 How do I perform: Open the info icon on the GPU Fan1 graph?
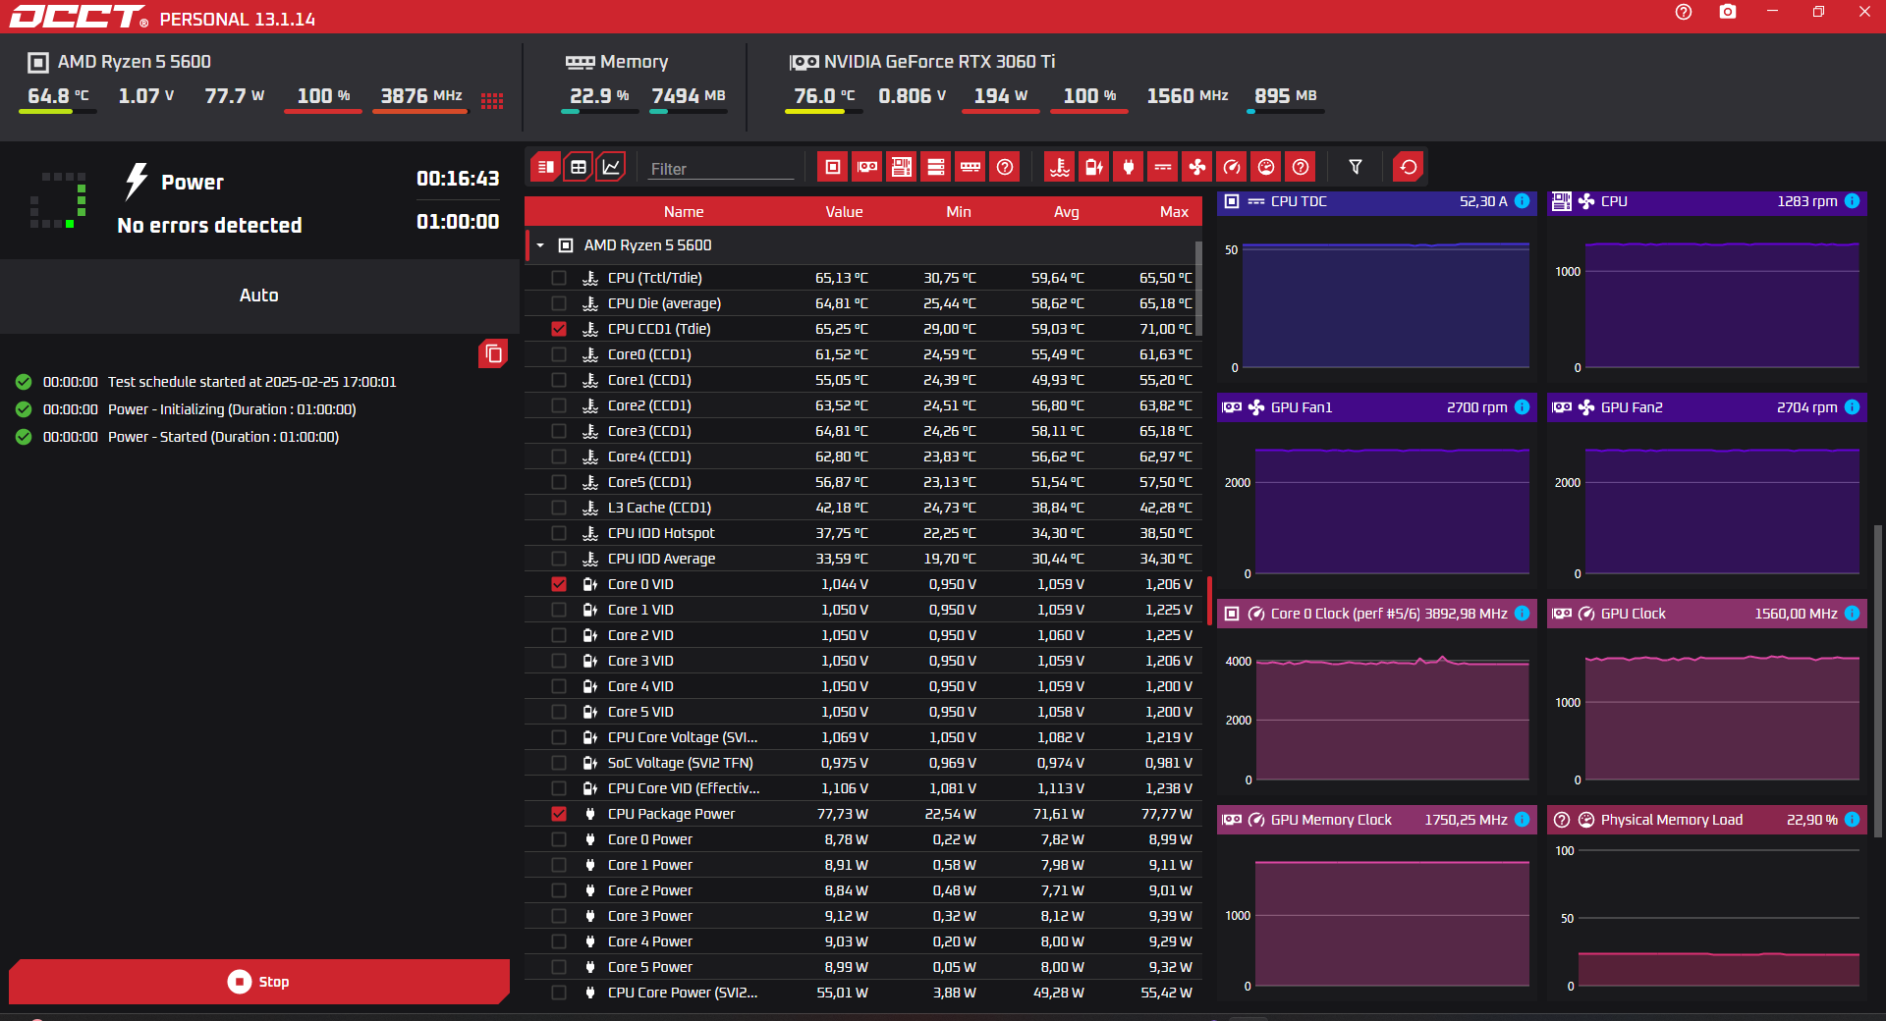click(x=1523, y=407)
